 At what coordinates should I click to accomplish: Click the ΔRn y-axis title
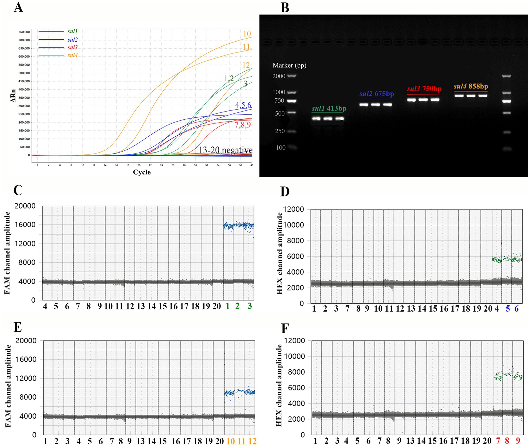click(13, 96)
